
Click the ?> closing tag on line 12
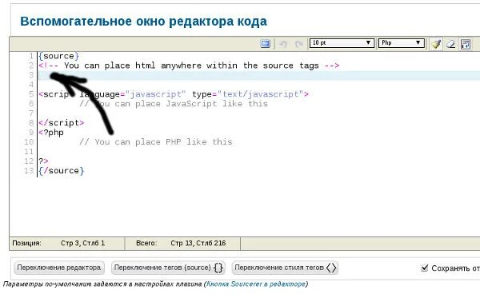(43, 161)
